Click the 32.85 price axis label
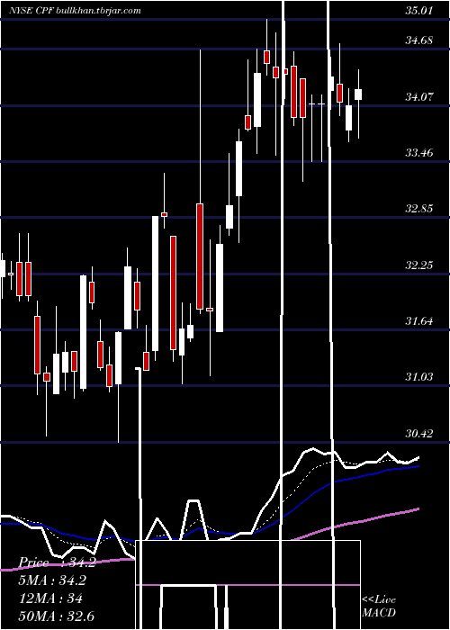Screen dimensions: 450x630 [x=419, y=209]
